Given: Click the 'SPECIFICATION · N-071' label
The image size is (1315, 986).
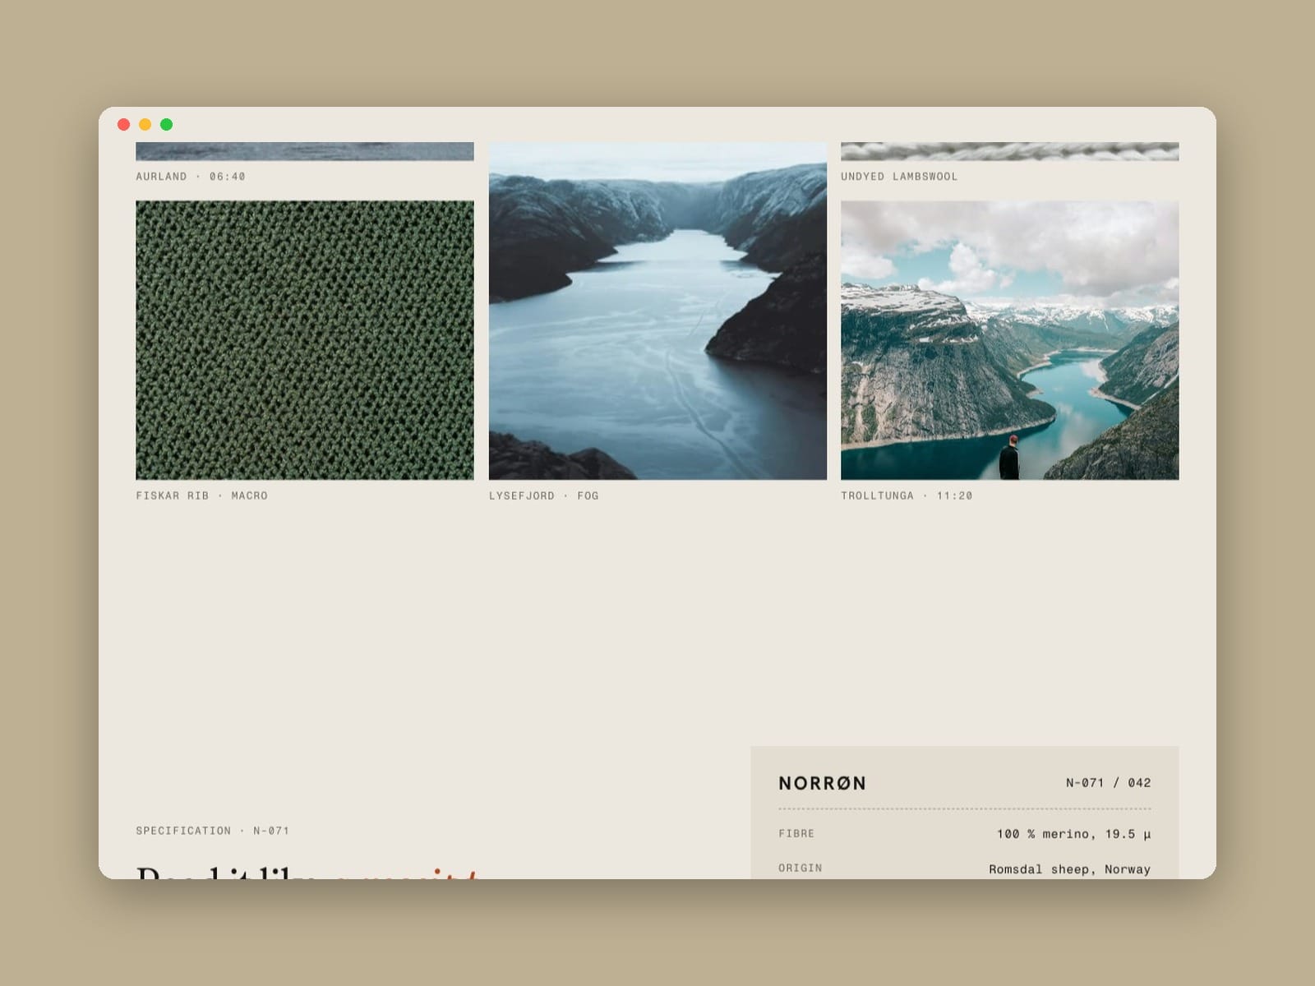Looking at the screenshot, I should click(x=212, y=831).
